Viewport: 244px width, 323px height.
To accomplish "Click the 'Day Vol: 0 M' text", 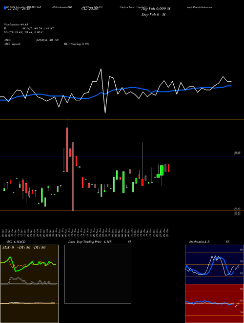I will [x=153, y=15].
